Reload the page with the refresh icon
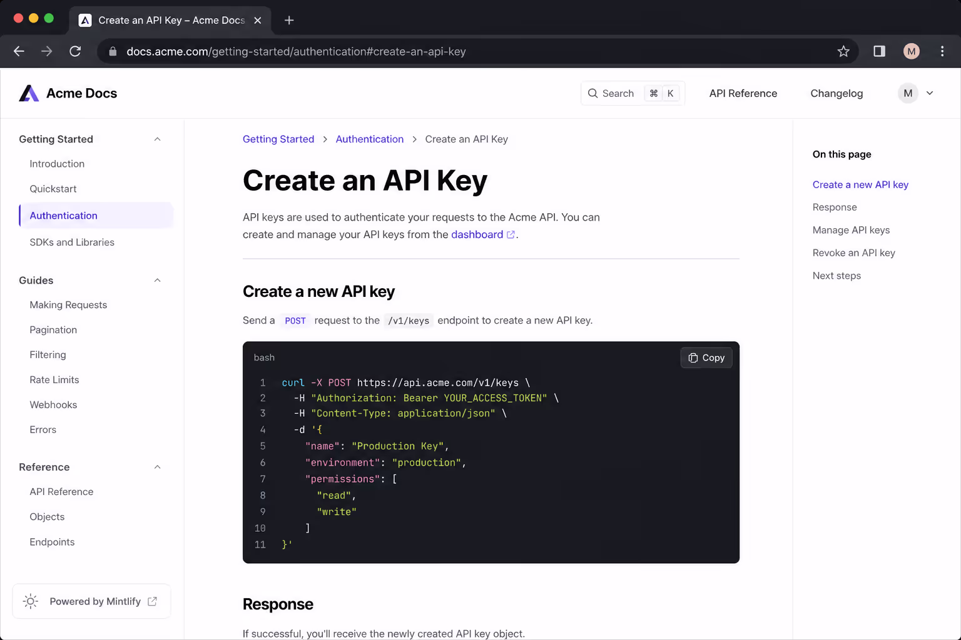Image resolution: width=961 pixels, height=640 pixels. [75, 51]
